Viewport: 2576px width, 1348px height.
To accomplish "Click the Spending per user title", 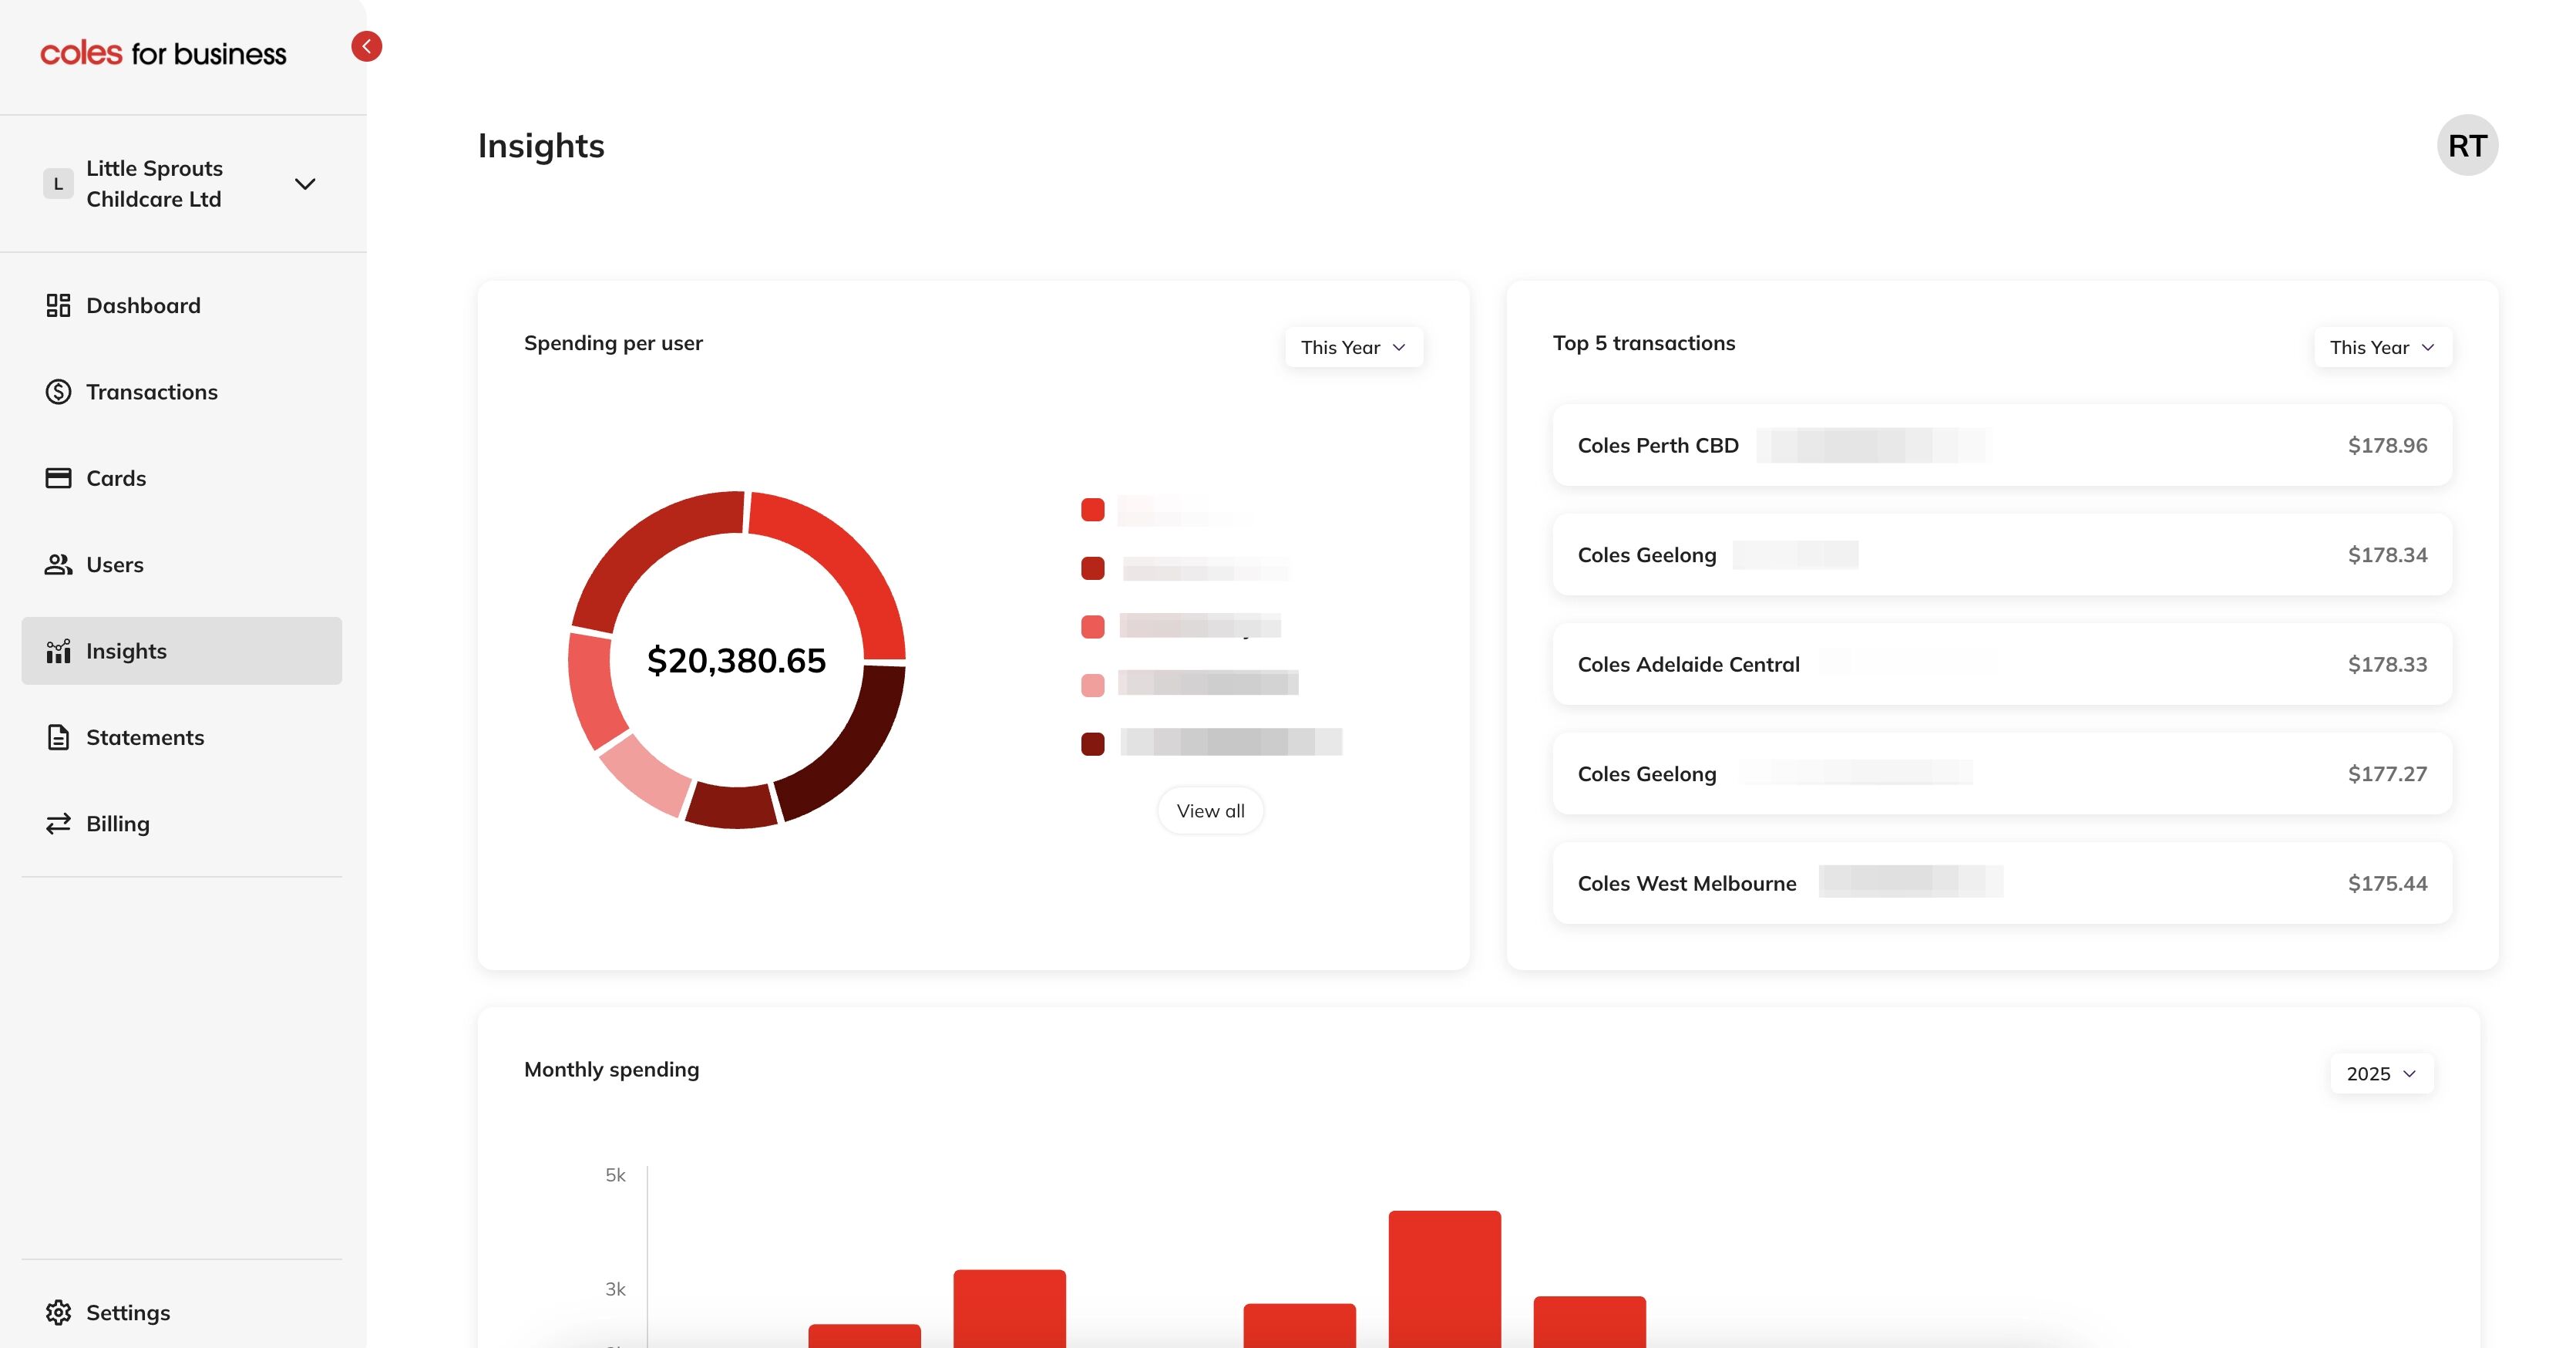I will (613, 343).
